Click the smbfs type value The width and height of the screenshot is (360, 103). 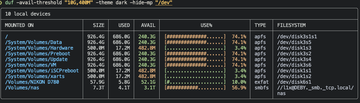pos(262,88)
